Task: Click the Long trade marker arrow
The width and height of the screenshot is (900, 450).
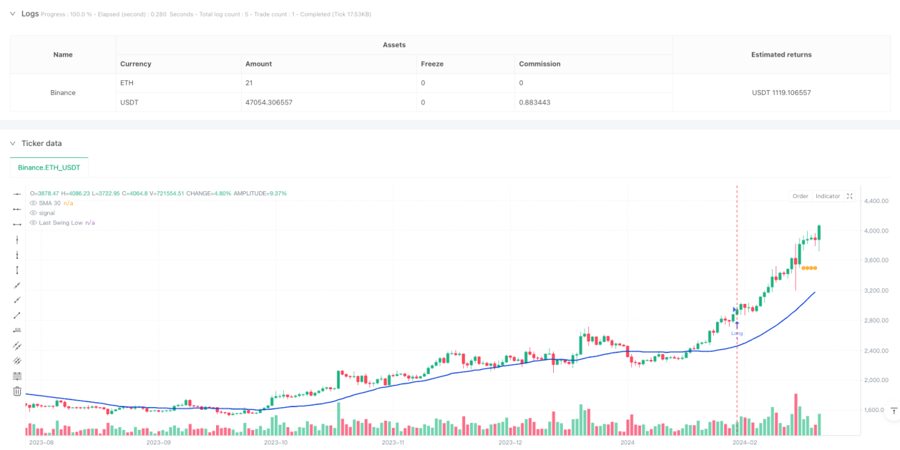Action: point(737,324)
